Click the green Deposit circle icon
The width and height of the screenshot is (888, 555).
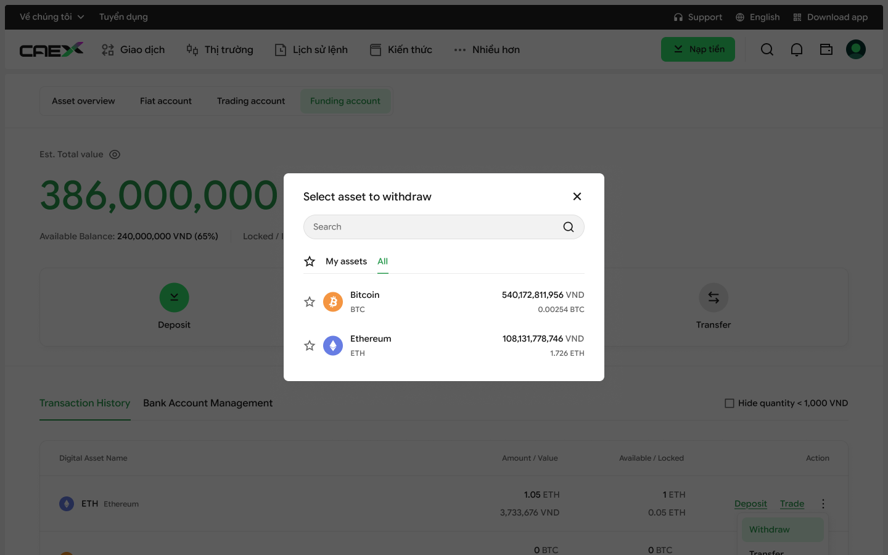pyautogui.click(x=174, y=298)
